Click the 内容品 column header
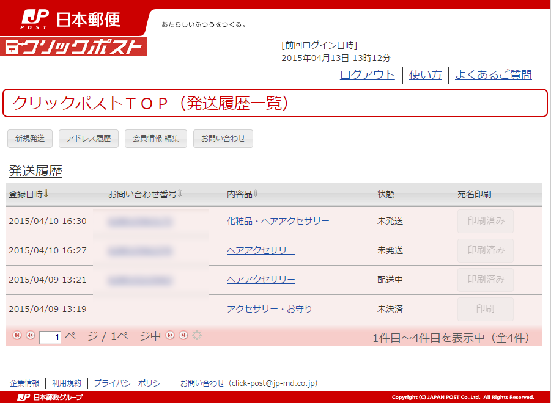The width and height of the screenshot is (551, 403). click(240, 194)
